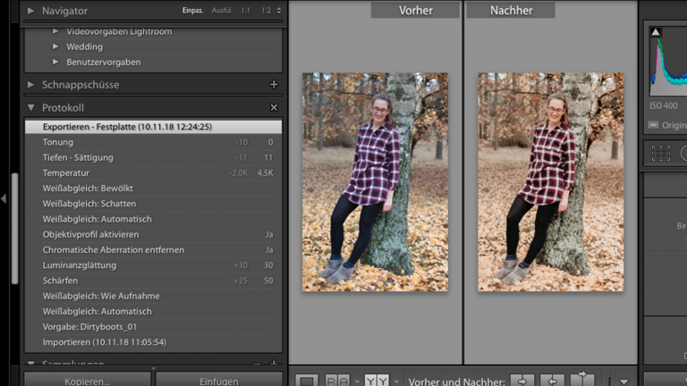Click the Einfügen button

click(219, 380)
